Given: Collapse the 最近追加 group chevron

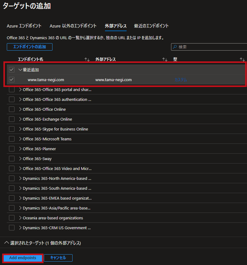Looking at the screenshot, I should [20, 70].
